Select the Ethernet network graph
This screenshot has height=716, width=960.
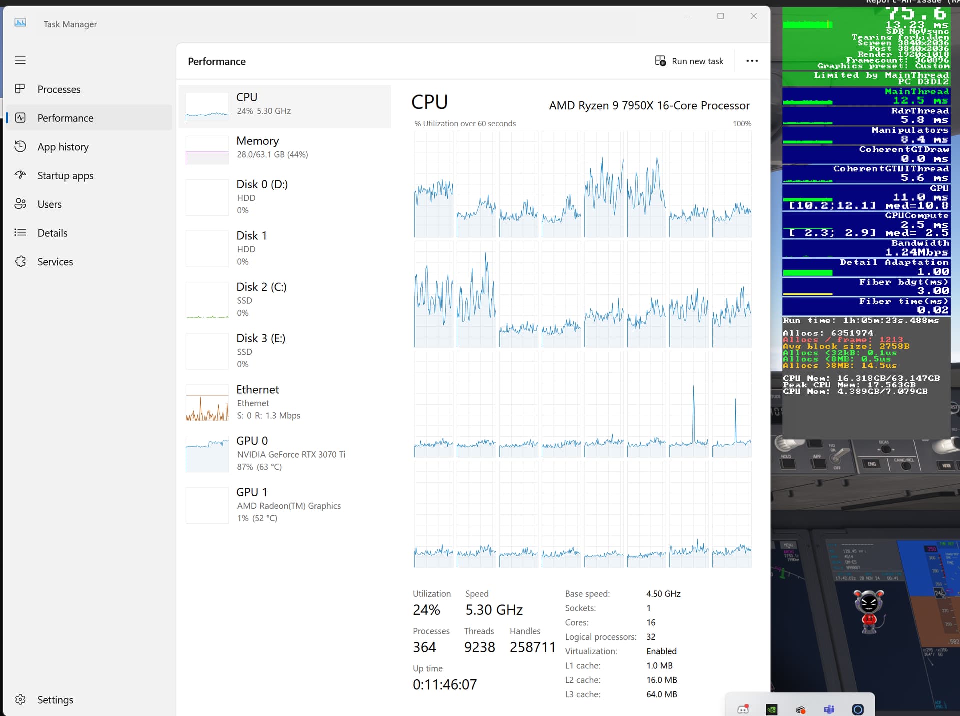285,402
